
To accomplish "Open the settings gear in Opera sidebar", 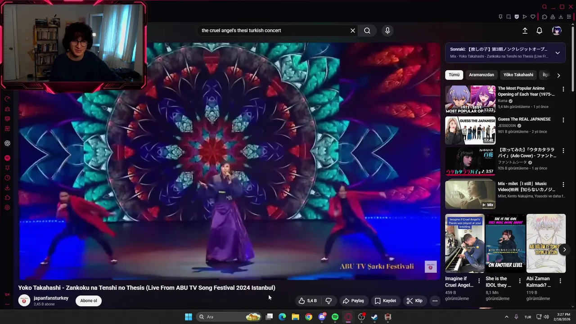I will click(7, 207).
